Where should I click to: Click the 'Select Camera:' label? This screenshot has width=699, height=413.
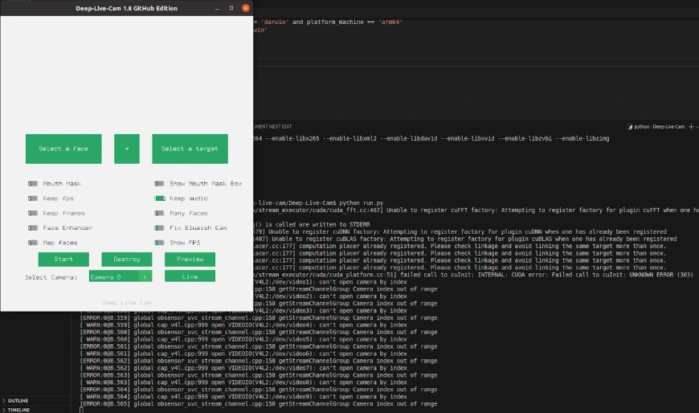click(51, 277)
